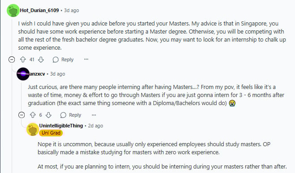Open Hot_Durian_6109's green avatar

pyautogui.click(x=13, y=11)
